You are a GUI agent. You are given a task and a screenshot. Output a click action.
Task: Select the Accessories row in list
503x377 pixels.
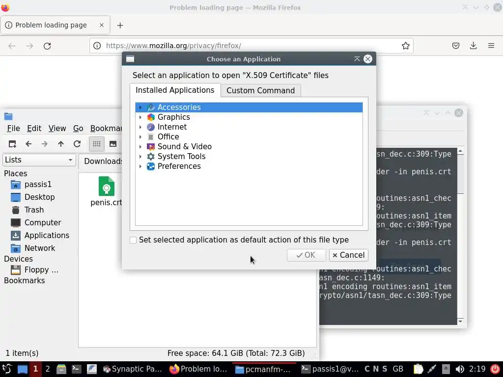(x=249, y=108)
